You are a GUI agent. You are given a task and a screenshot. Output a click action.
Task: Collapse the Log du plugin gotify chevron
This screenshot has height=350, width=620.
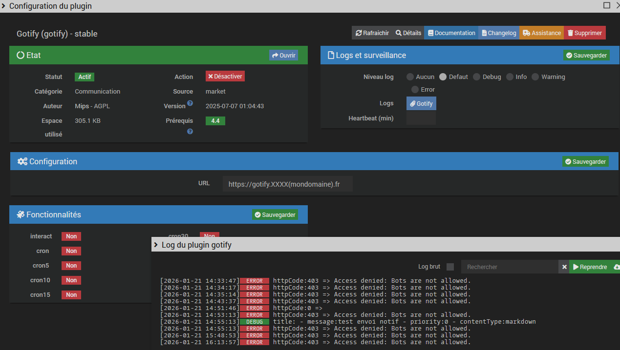tap(156, 245)
